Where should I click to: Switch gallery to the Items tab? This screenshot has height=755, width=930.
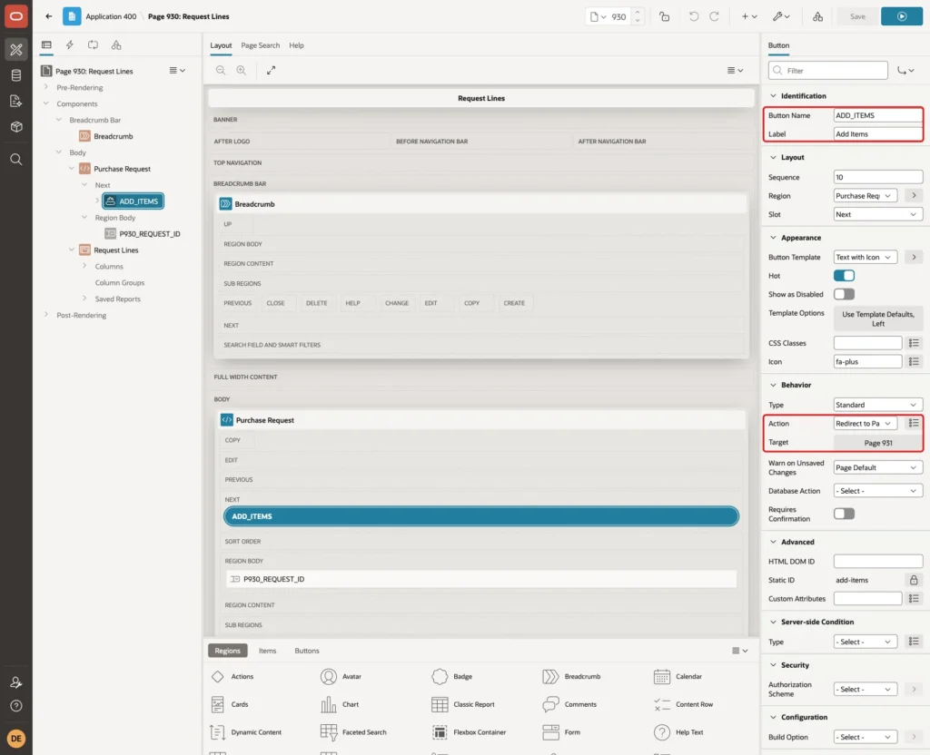(x=268, y=651)
